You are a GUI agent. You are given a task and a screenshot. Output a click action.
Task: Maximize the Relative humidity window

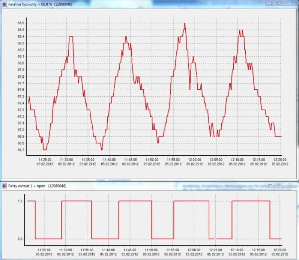[x=278, y=3]
